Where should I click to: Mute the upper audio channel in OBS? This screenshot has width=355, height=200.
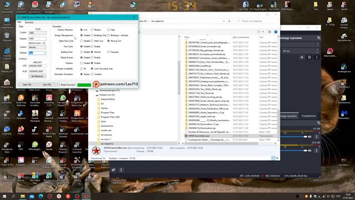pyautogui.click(x=310, y=137)
